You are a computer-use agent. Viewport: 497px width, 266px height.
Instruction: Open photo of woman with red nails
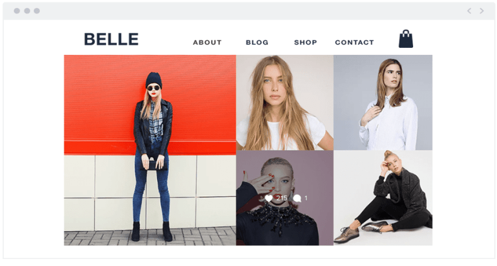[284, 198]
